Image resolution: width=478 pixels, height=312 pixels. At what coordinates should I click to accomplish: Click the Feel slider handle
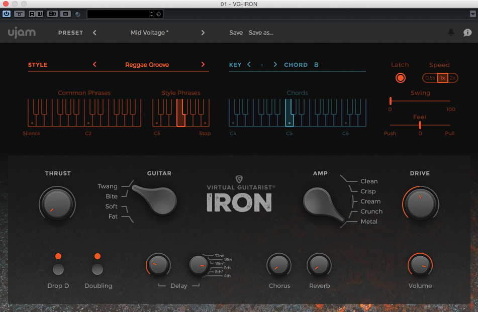[x=420, y=125]
